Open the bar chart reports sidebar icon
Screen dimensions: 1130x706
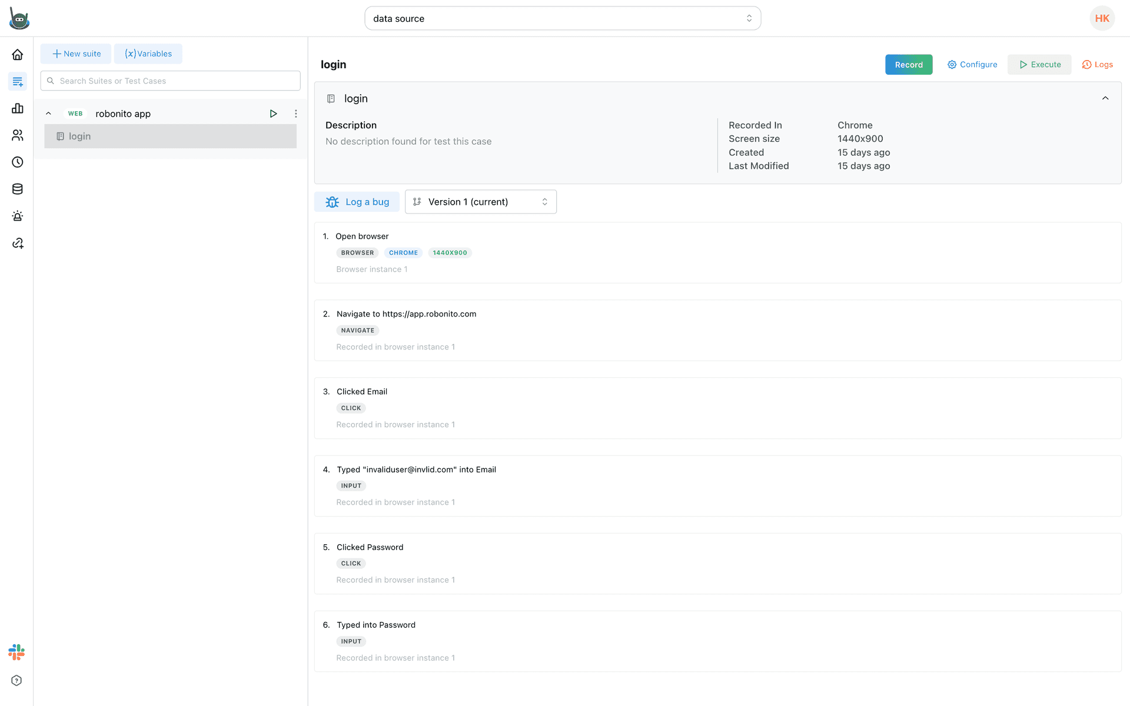tap(18, 108)
